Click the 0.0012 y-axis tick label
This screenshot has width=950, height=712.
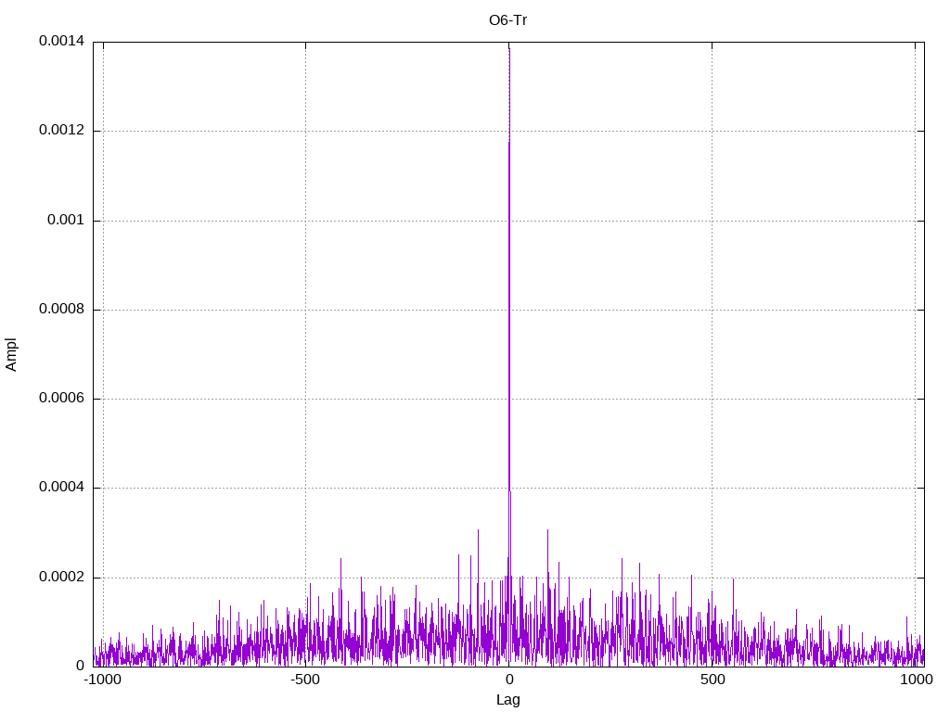point(61,130)
